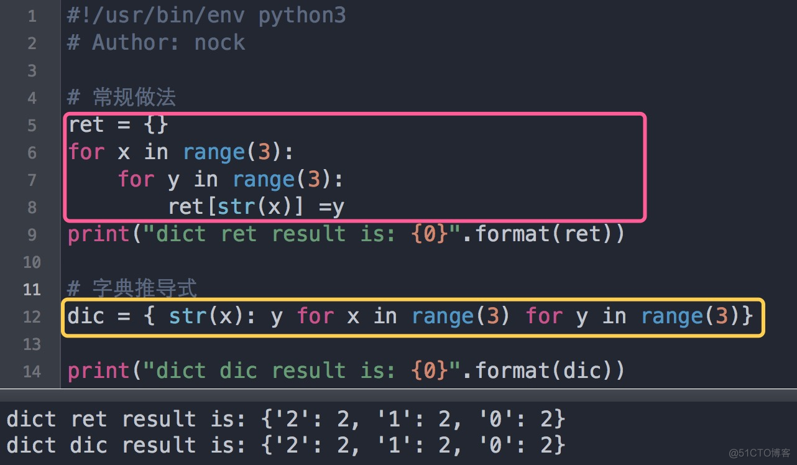The image size is (797, 465).
Task: Click the '# 常规做法' comment line
Action: (x=122, y=97)
